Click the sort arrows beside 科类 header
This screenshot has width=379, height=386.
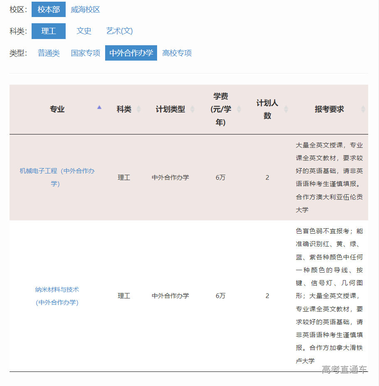coord(138,110)
